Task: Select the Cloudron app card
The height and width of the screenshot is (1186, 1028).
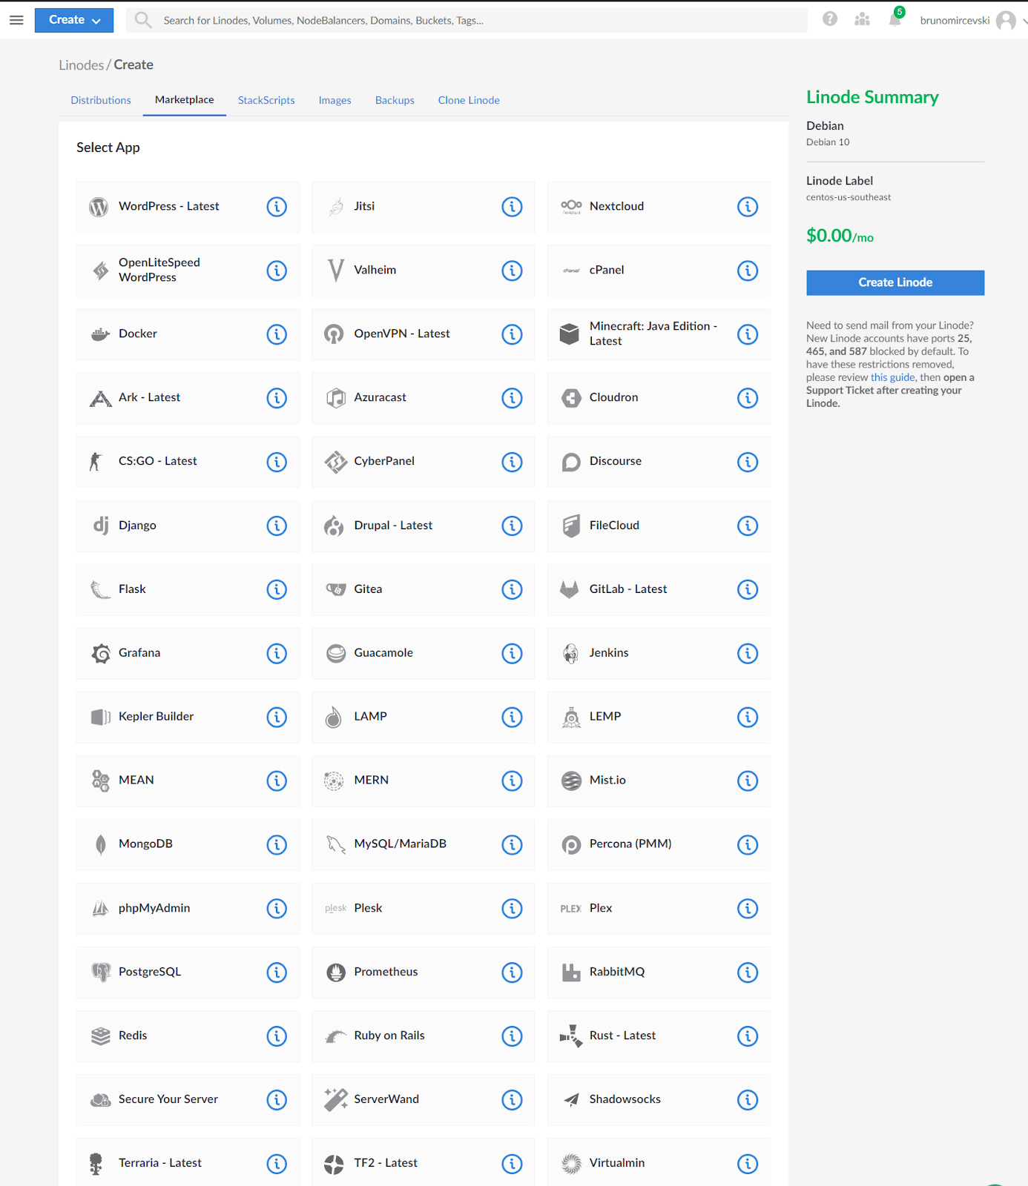Action: point(659,398)
